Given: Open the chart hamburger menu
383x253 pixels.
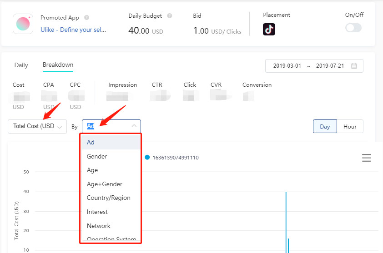Looking at the screenshot, I should pos(366,158).
